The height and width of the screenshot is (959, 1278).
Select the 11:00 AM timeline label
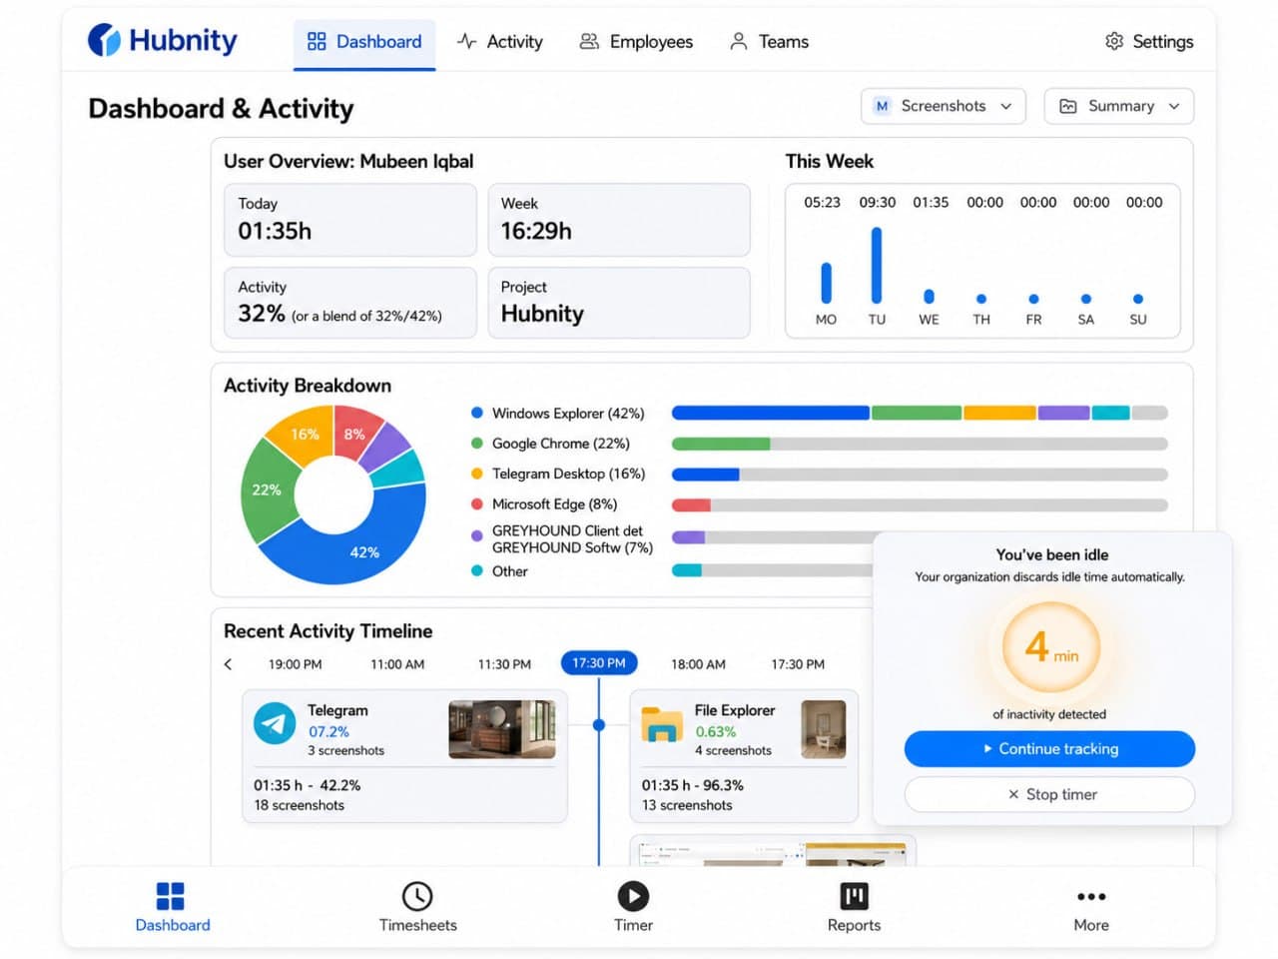(x=397, y=664)
